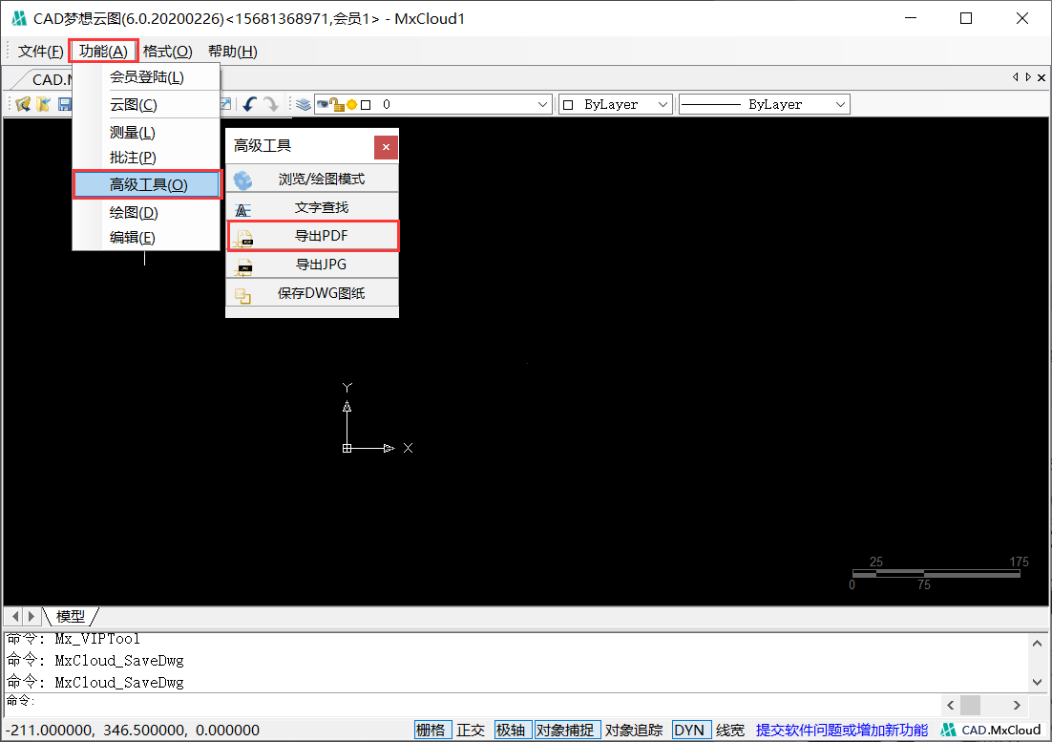Toggle 对象追踪 object tracking
Screen dimensions: 1052x742
634,730
